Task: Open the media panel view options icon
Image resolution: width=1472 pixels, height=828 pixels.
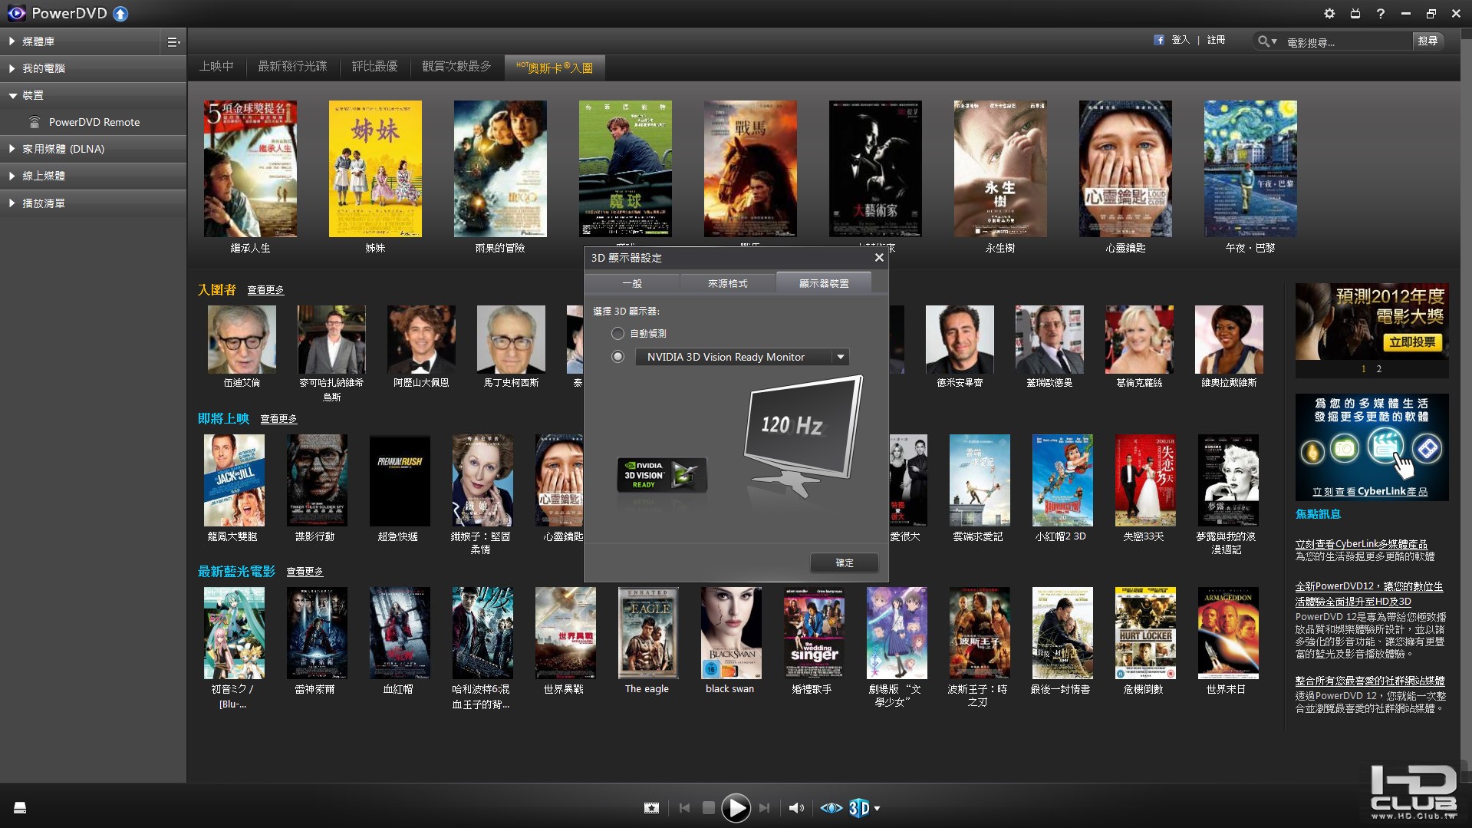Action: click(x=173, y=42)
